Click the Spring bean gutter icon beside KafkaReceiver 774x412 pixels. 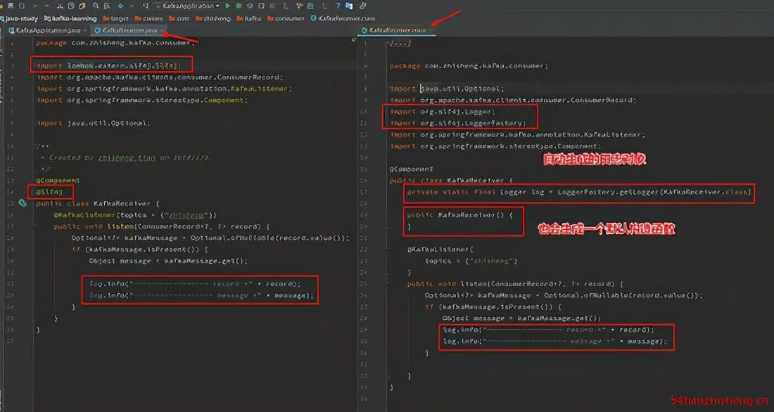coord(23,202)
